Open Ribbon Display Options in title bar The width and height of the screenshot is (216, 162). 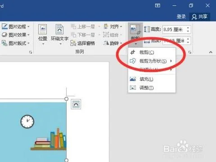coord(157,5)
